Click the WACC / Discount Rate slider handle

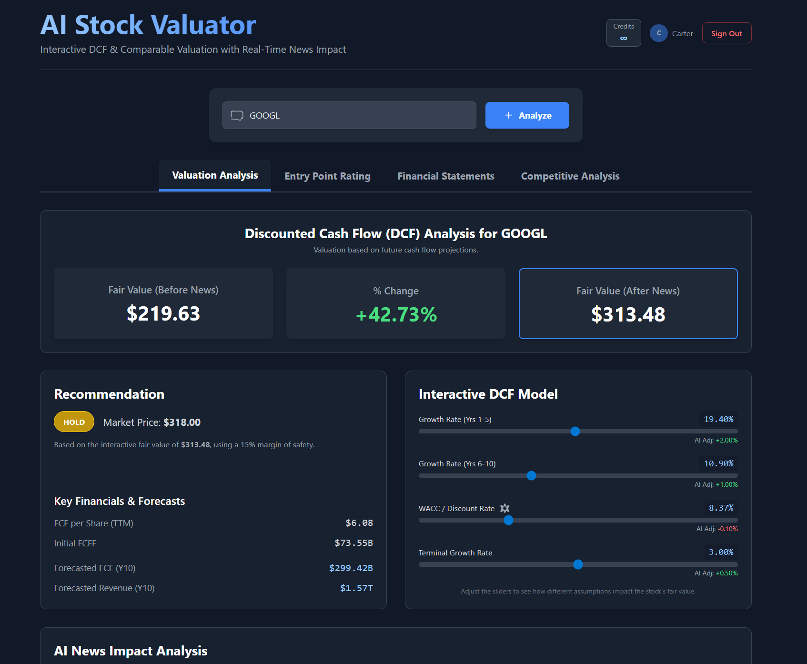click(508, 520)
